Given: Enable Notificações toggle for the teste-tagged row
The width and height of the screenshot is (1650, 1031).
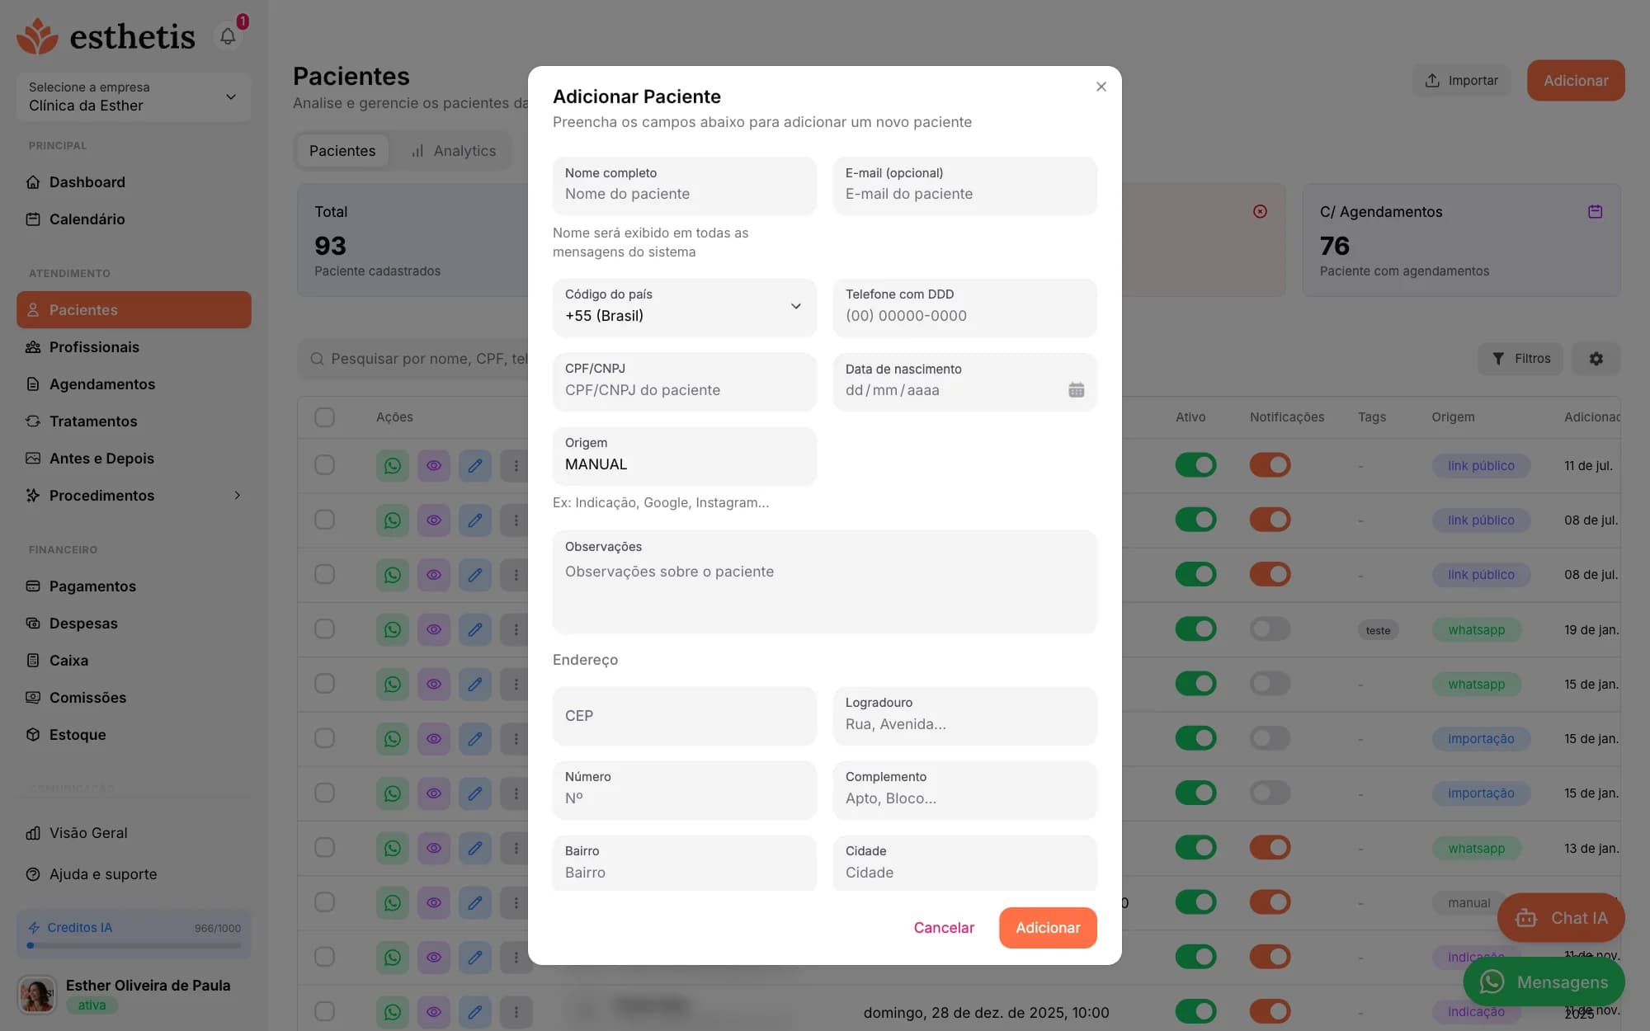Looking at the screenshot, I should pos(1270,629).
